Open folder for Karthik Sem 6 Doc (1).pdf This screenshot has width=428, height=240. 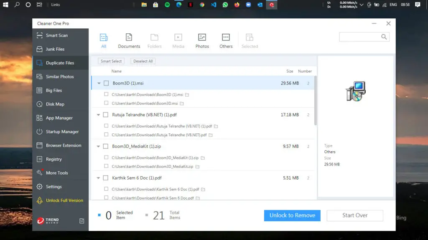pyautogui.click(x=203, y=190)
